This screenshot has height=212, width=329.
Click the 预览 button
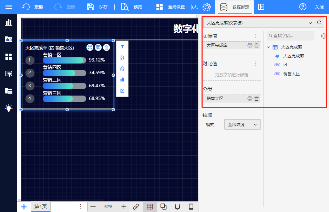(x=132, y=7)
